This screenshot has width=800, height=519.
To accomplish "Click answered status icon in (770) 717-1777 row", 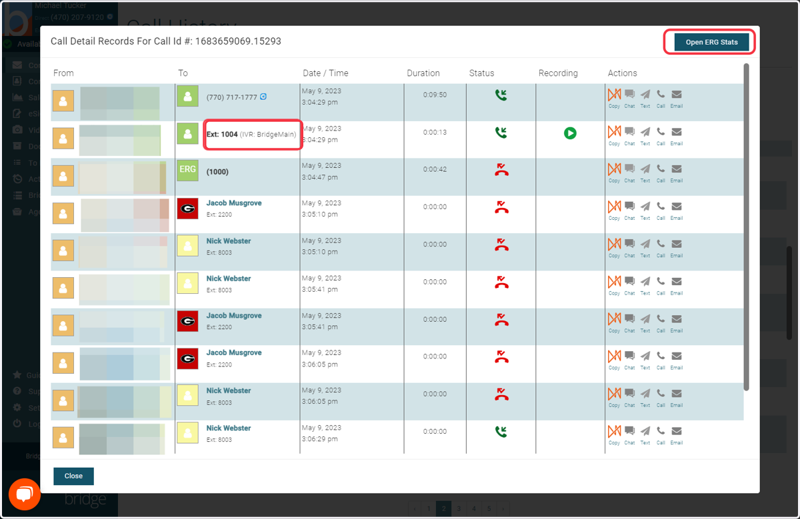I will click(501, 95).
